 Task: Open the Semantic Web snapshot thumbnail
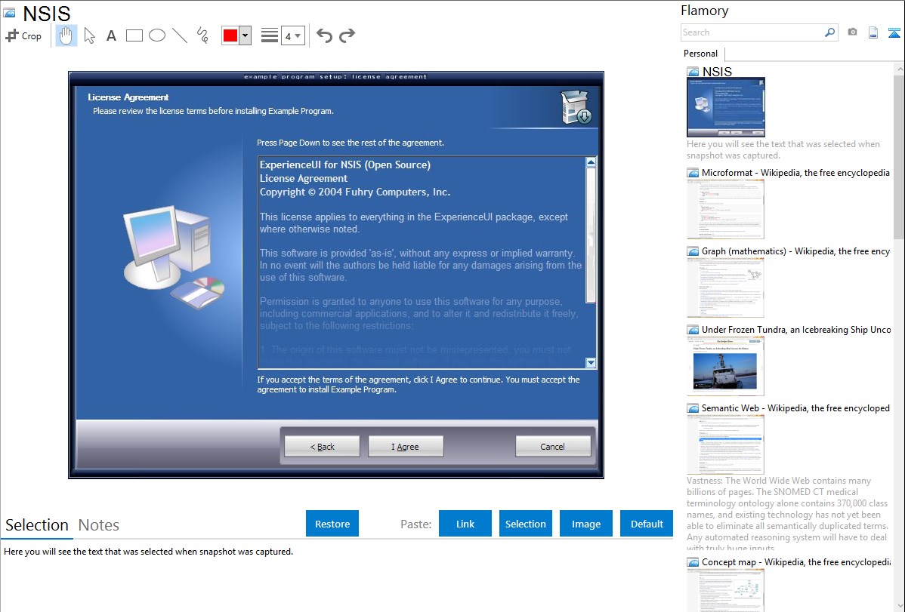click(725, 444)
